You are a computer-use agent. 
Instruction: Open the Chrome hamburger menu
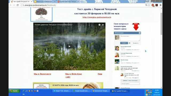[x=161, y=5]
